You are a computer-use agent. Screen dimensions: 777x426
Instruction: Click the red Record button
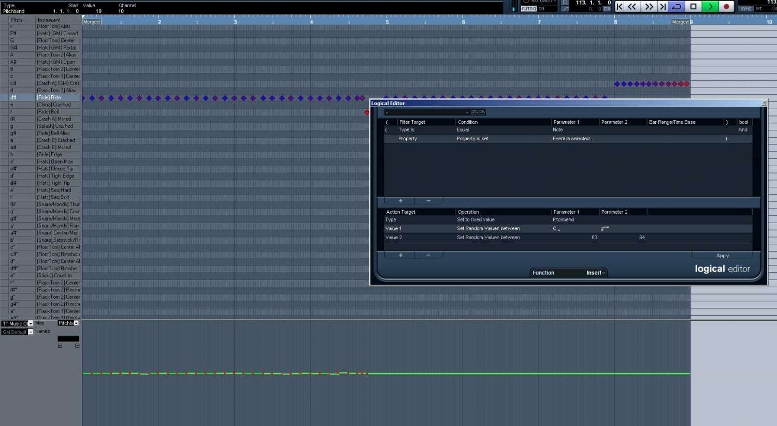tap(726, 7)
